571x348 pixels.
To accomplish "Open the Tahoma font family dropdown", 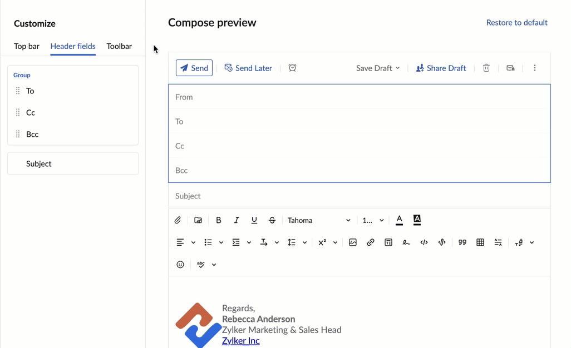I will click(x=317, y=220).
